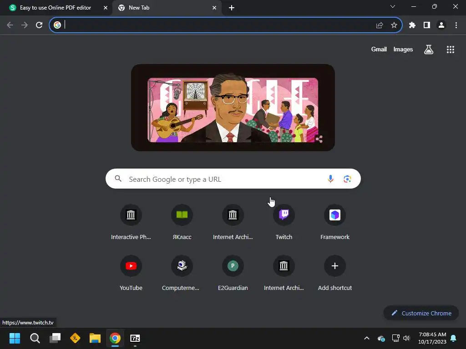Click Customize Chrome button
466x349 pixels.
click(421, 313)
